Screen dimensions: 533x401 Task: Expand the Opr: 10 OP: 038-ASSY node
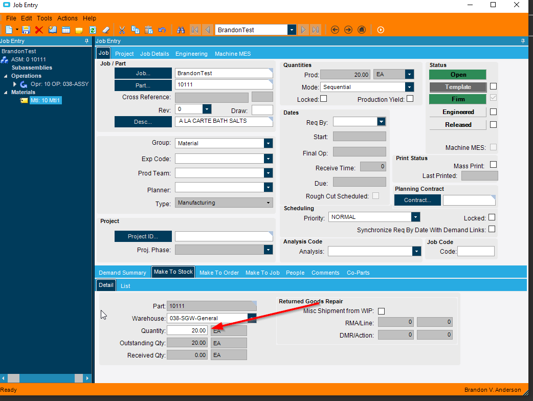[15, 84]
